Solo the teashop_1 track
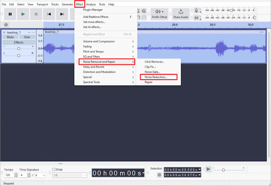 coord(27,37)
